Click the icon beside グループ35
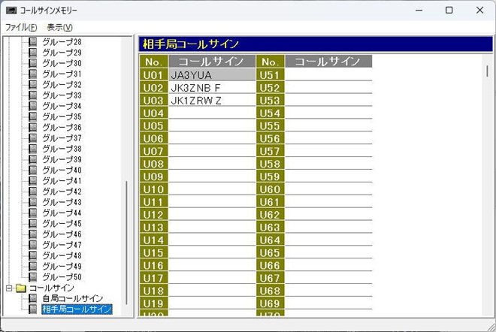Screen dimensions: 496x332 coord(33,116)
